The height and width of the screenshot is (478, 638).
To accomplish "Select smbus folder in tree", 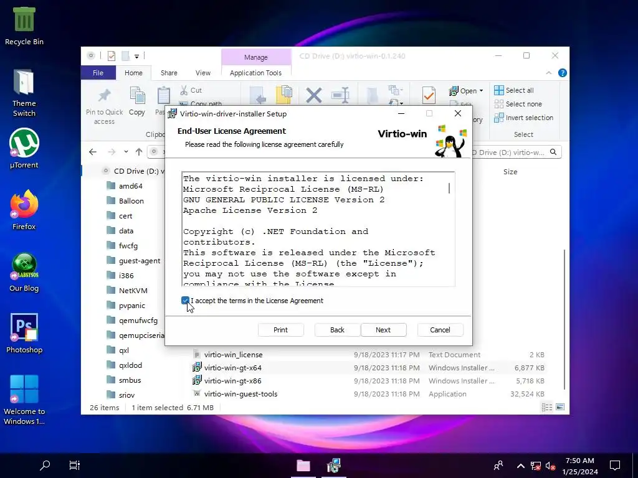I will click(x=124, y=380).
